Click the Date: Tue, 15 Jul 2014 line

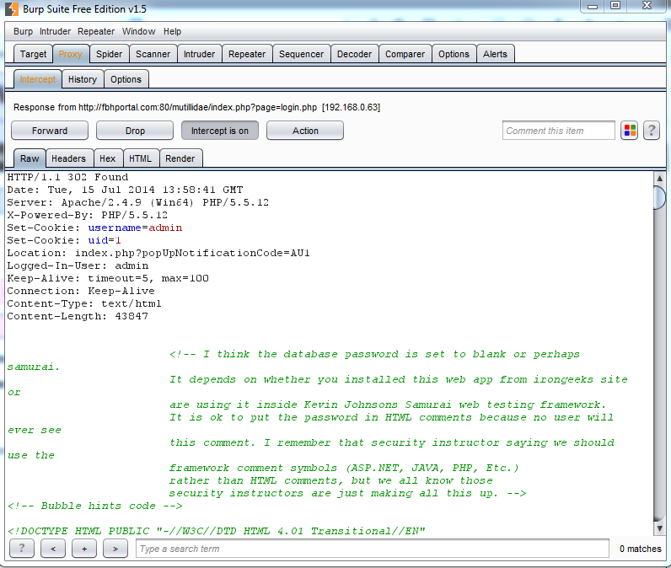[x=125, y=190]
